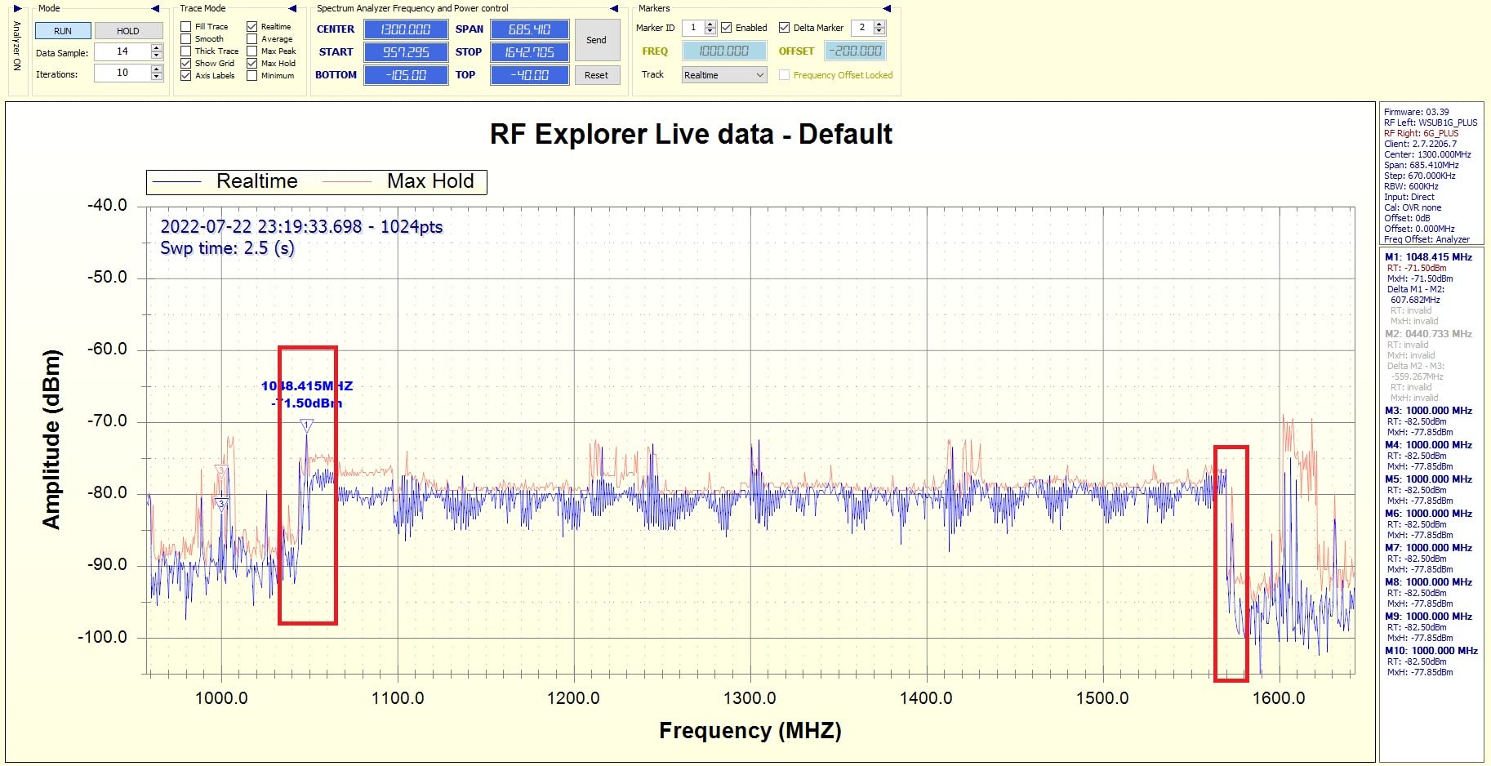Screen dimensions: 1491x766
Task: Collapse the Markers panel with its arrow
Action: 887,9
